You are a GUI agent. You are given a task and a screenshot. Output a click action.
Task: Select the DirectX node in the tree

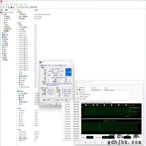[5, 48]
